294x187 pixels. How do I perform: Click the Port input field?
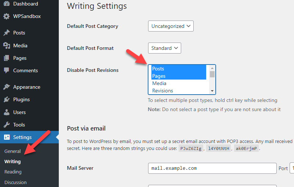(292, 168)
